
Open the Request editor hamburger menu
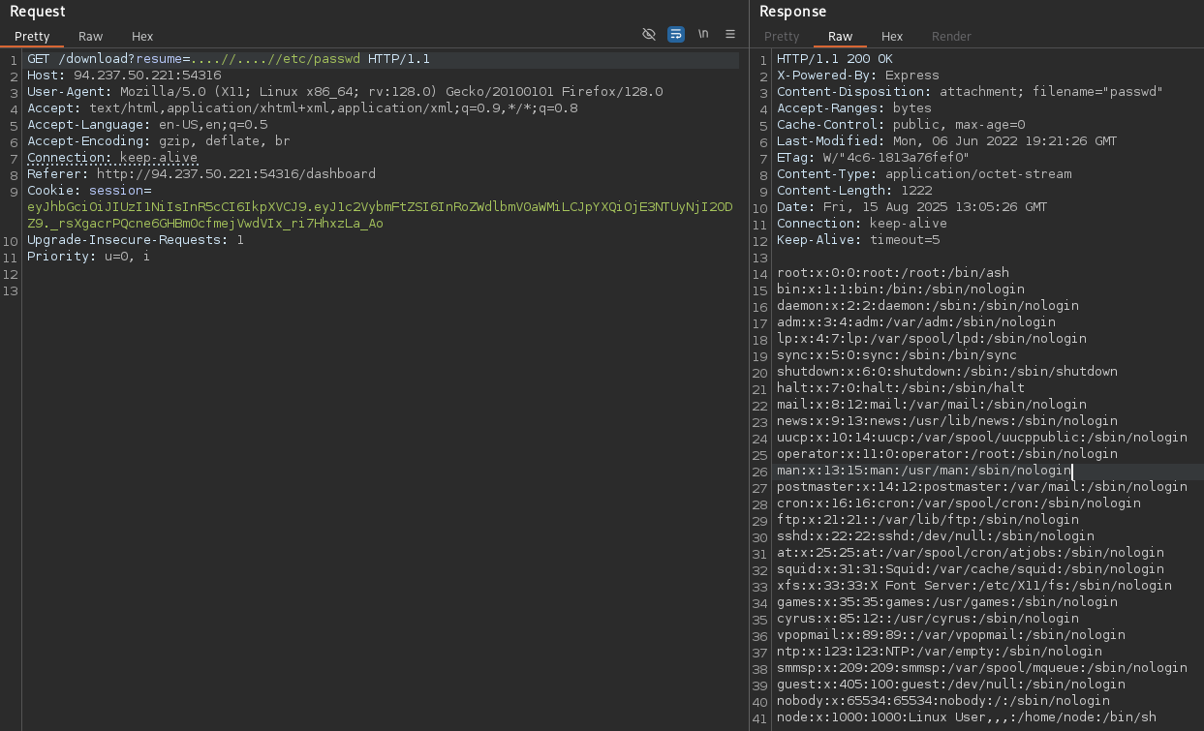coord(730,34)
